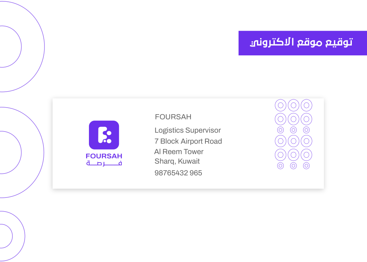Click the bottom-right small circle in the pattern grid
This screenshot has width=367, height=262.
306,165
